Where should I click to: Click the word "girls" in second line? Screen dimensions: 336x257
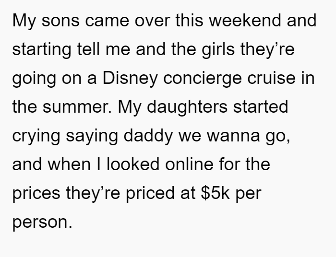pos(218,50)
